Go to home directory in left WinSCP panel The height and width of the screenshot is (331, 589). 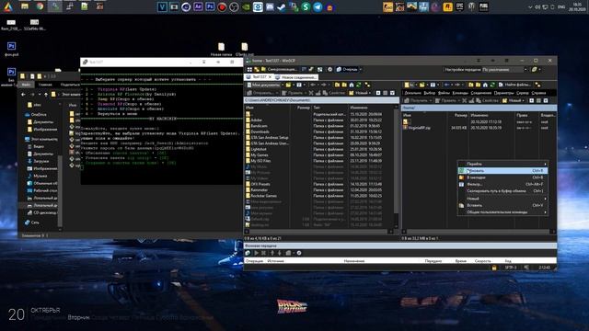(352, 85)
